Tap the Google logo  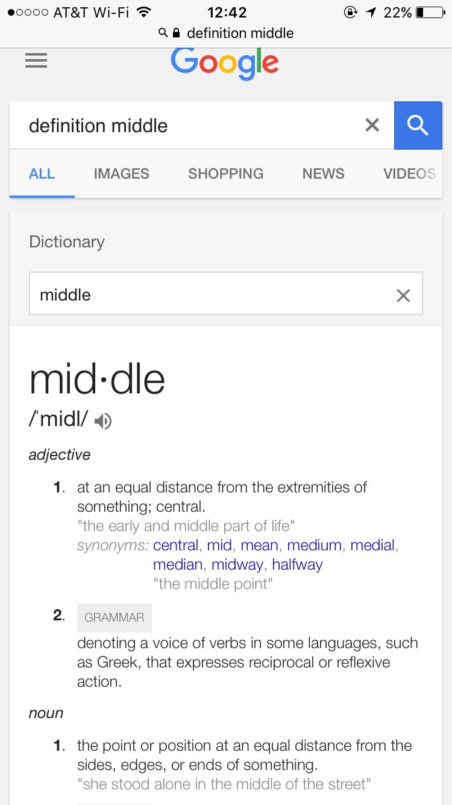pyautogui.click(x=225, y=63)
